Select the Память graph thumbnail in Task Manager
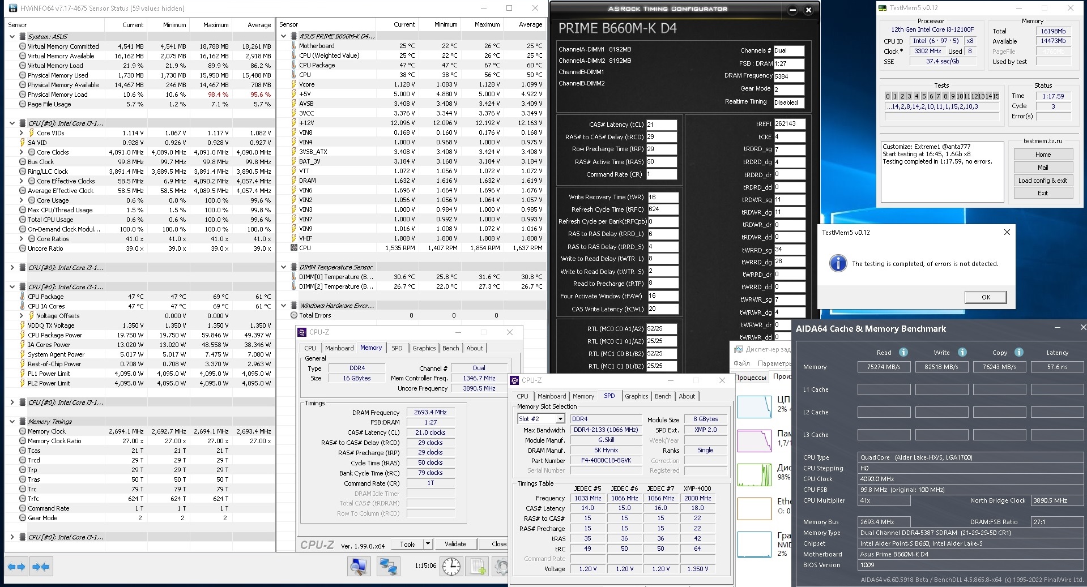This screenshot has width=1087, height=587. [x=754, y=440]
